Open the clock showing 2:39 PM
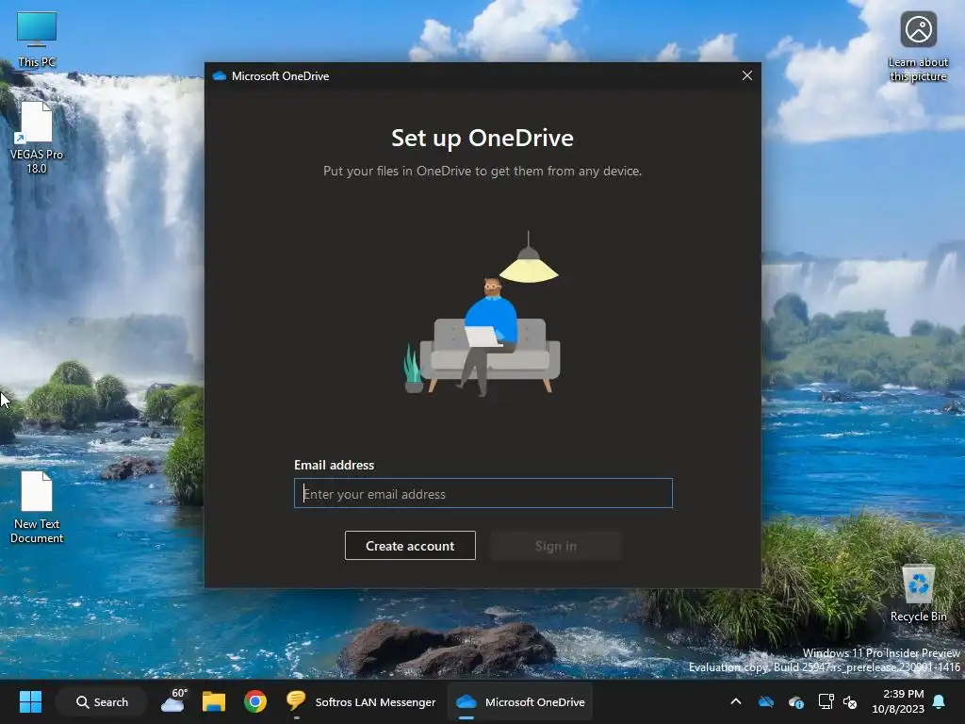 pyautogui.click(x=898, y=701)
